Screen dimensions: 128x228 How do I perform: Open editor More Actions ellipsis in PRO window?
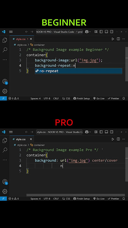[124, 139]
